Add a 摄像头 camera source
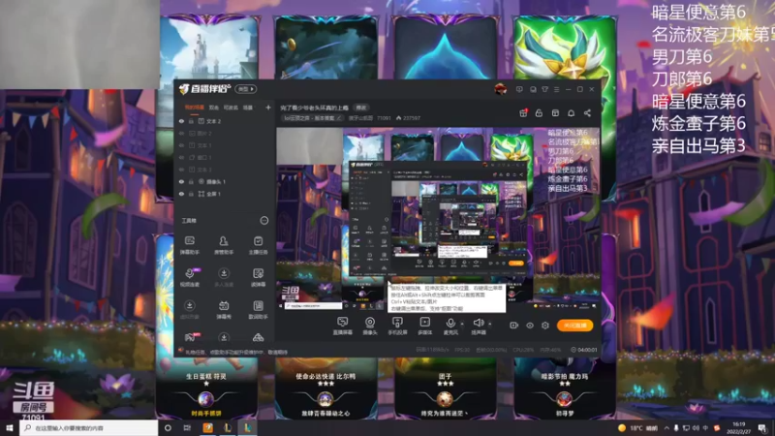The height and width of the screenshot is (436, 775). (x=370, y=326)
